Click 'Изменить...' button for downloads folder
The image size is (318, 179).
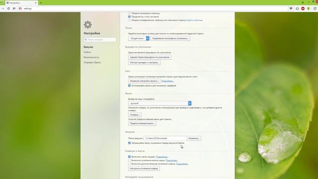point(194,138)
